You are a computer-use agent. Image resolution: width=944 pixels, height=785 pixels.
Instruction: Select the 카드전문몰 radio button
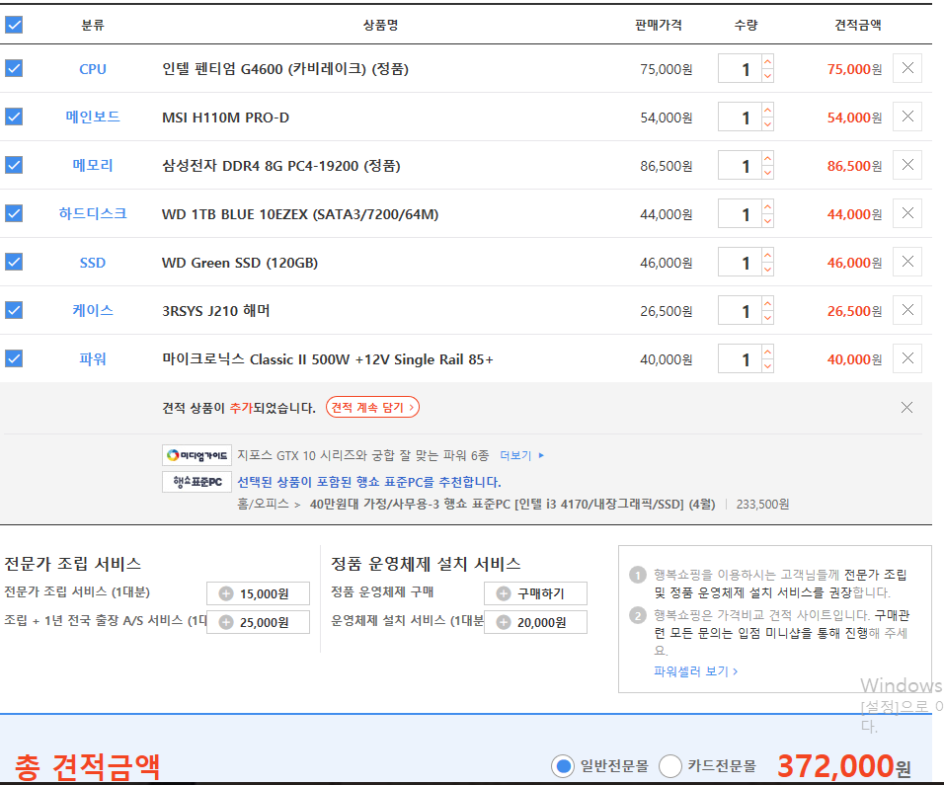click(x=670, y=766)
